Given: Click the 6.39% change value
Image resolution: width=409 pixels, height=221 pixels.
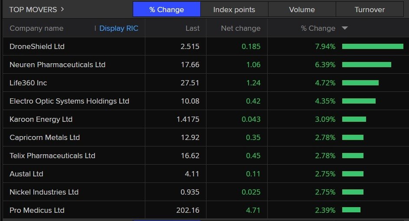Looking at the screenshot, I should click(325, 65).
